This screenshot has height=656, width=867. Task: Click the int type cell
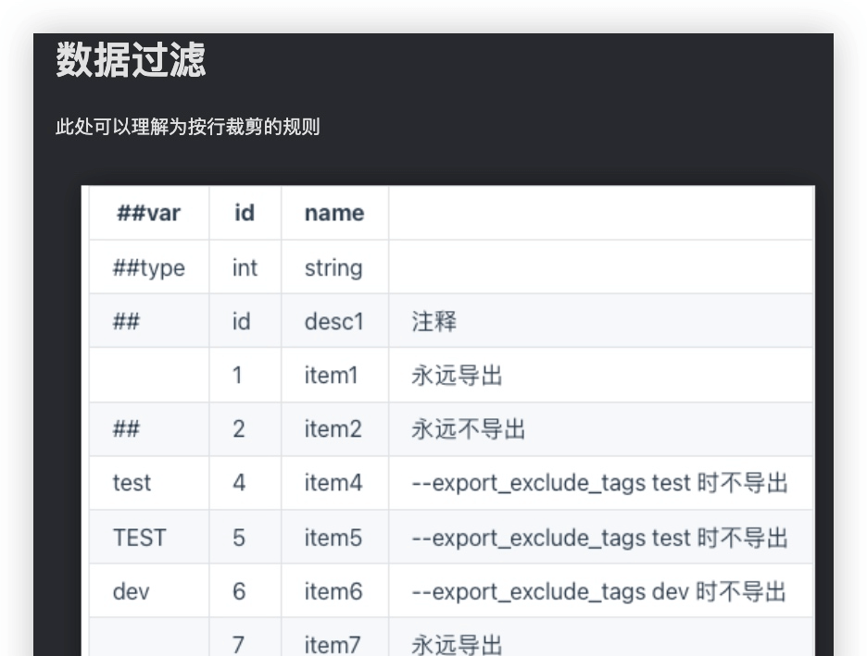245,267
